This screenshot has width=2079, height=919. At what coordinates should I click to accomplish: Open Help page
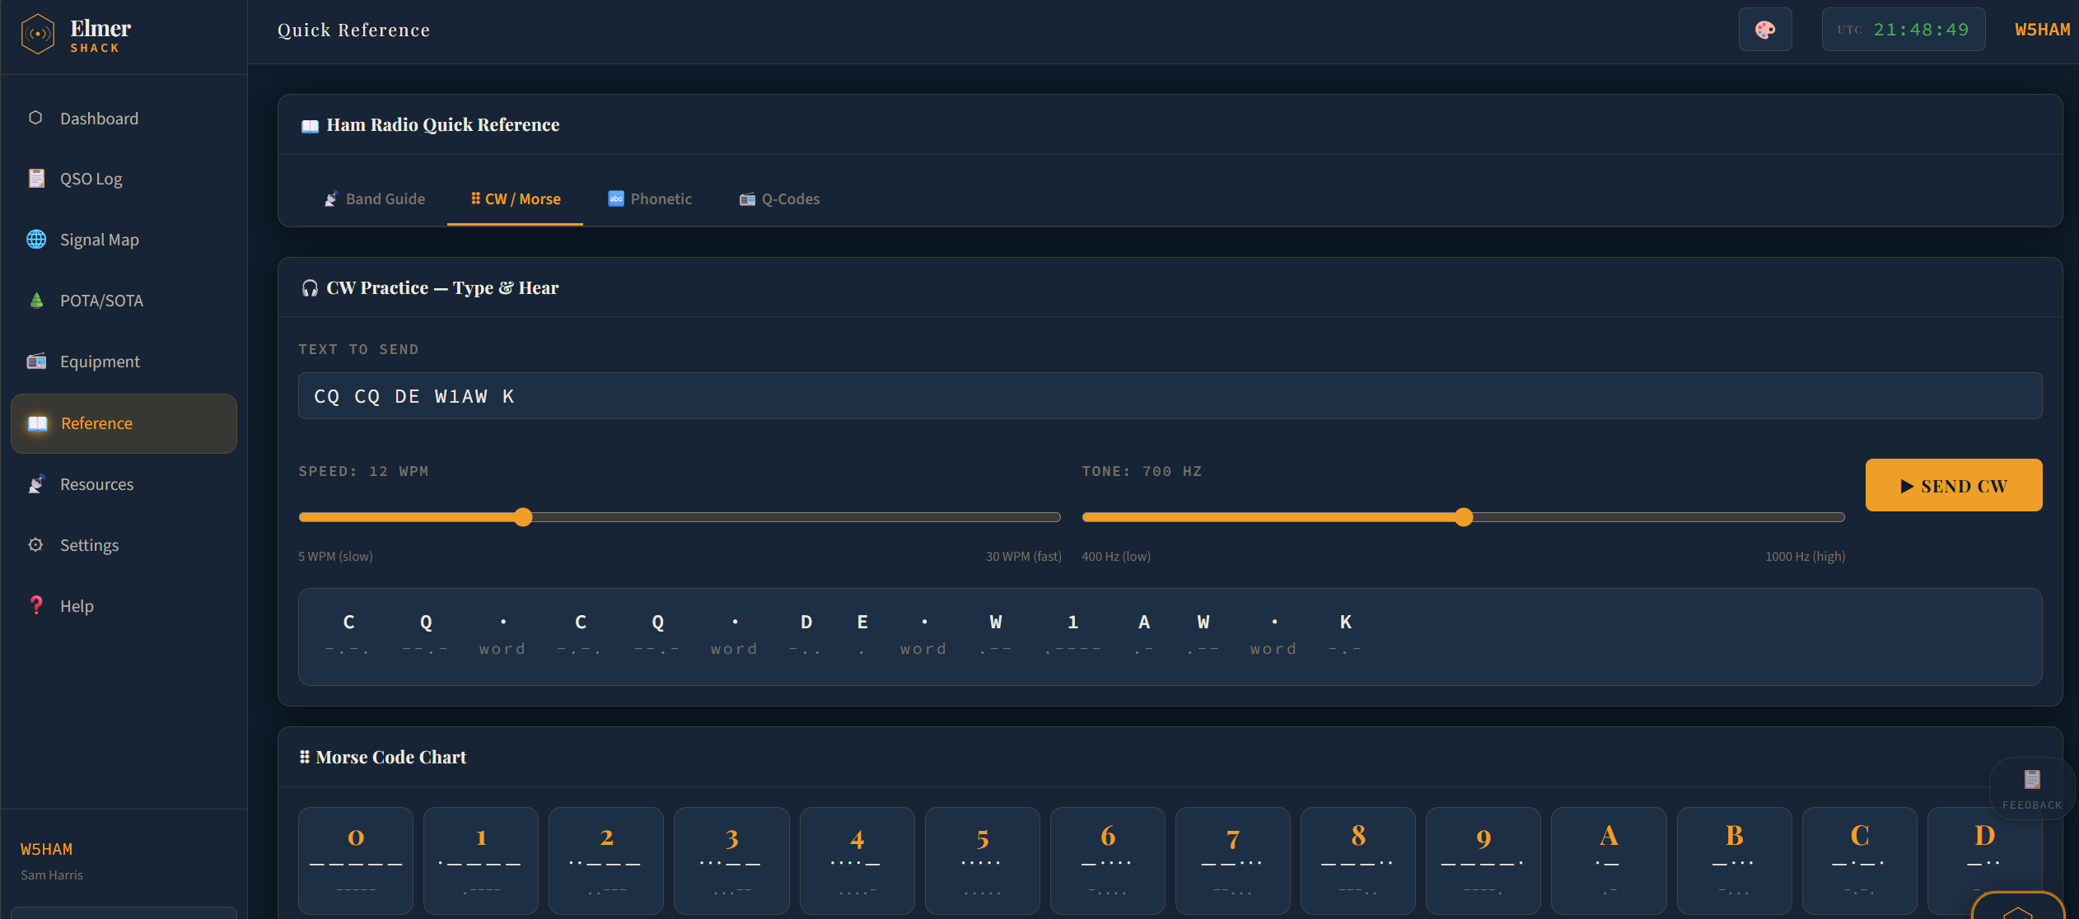click(x=124, y=606)
